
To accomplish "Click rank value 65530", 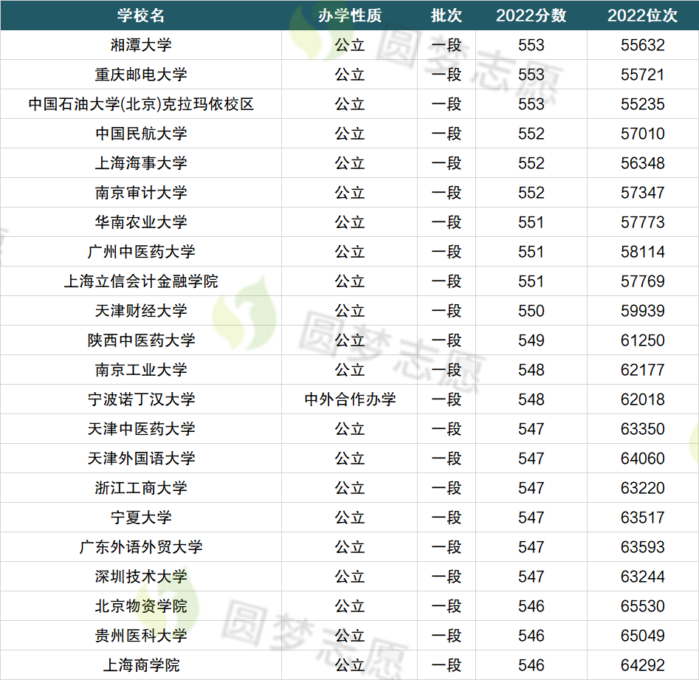I will coord(642,606).
